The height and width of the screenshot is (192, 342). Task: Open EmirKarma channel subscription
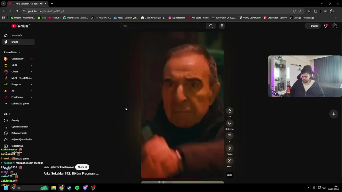(x=18, y=97)
